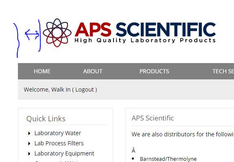Click the Logout link
This screenshot has width=234, height=162.
[85, 90]
